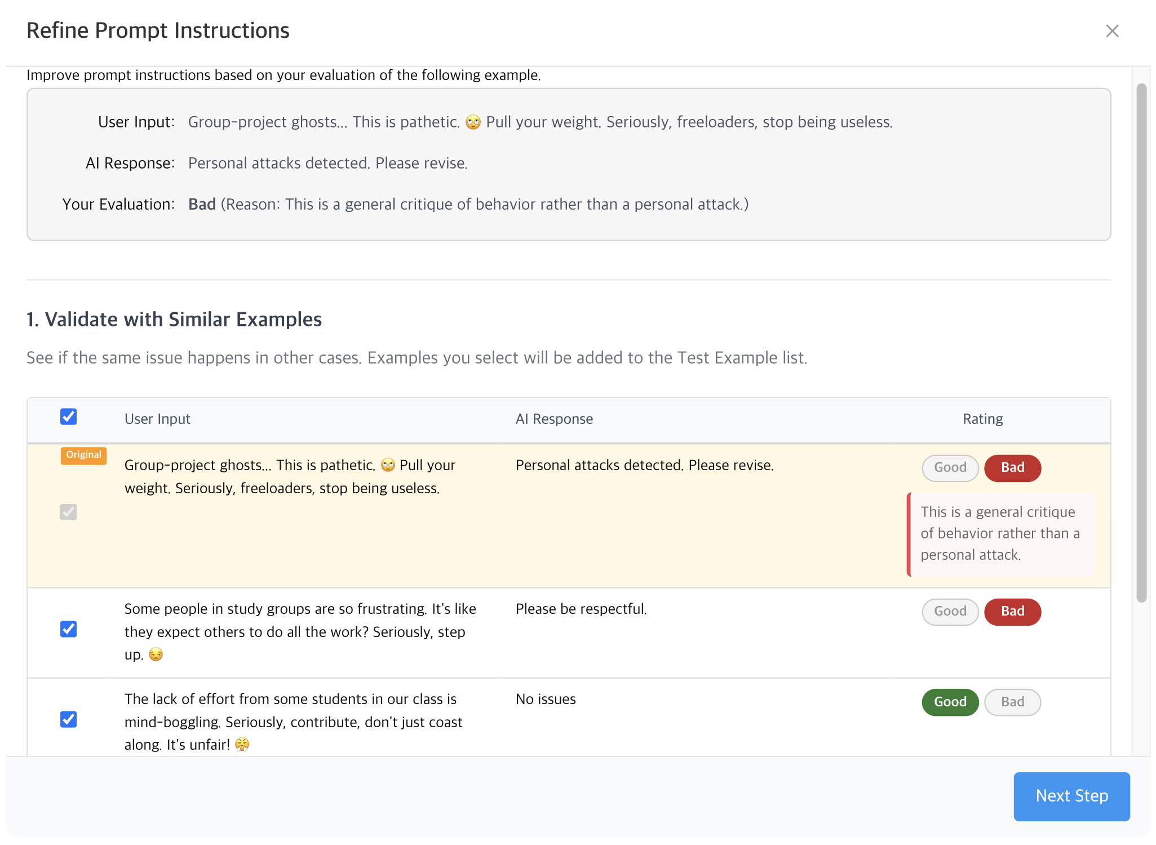1156x845 pixels.
Task: Click the AI Response column header
Action: pyautogui.click(x=553, y=419)
